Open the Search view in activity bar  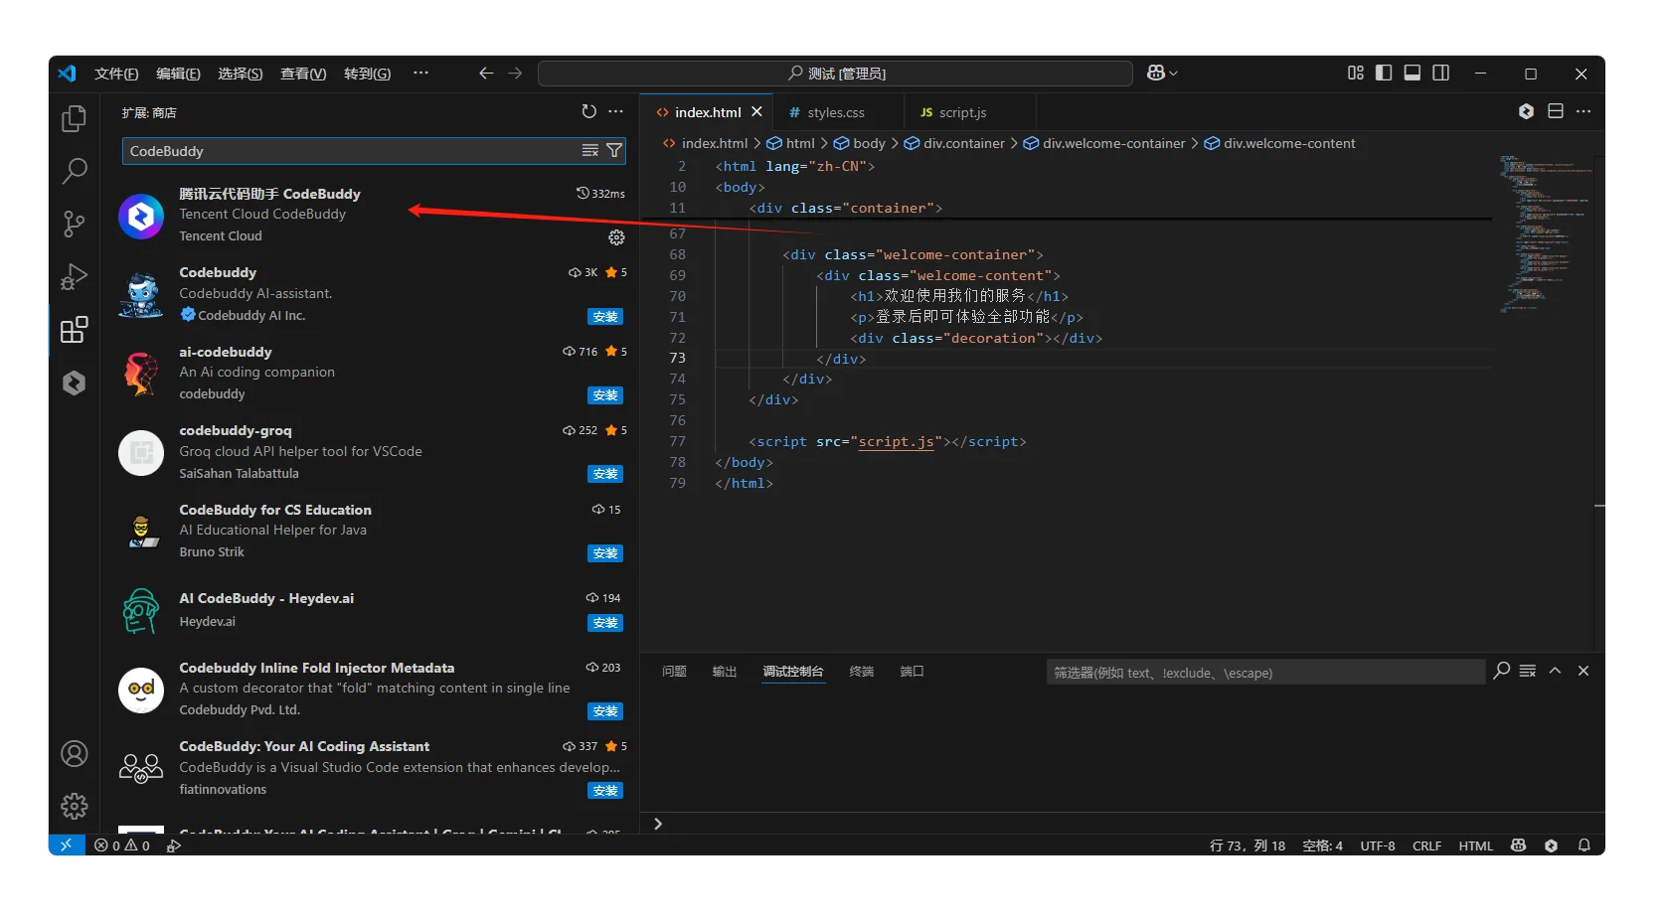[74, 171]
